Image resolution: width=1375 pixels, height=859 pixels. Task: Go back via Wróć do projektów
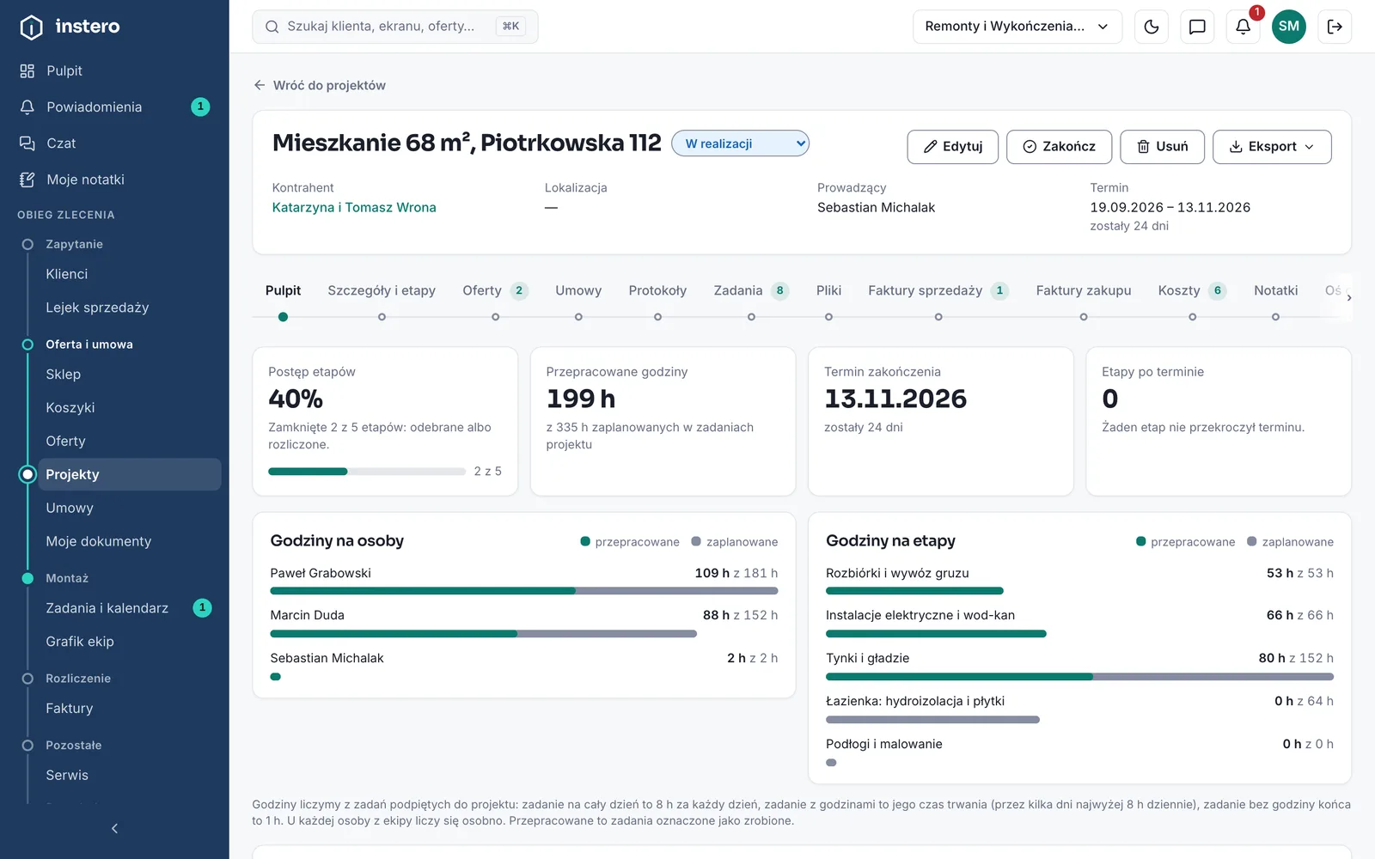tap(319, 85)
